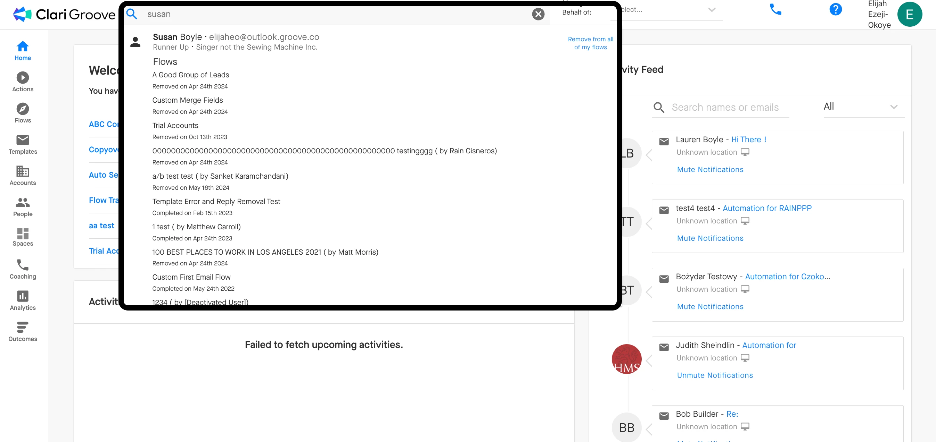The width and height of the screenshot is (936, 442).
Task: Click the blue phone dialer icon
Action: pyautogui.click(x=775, y=9)
